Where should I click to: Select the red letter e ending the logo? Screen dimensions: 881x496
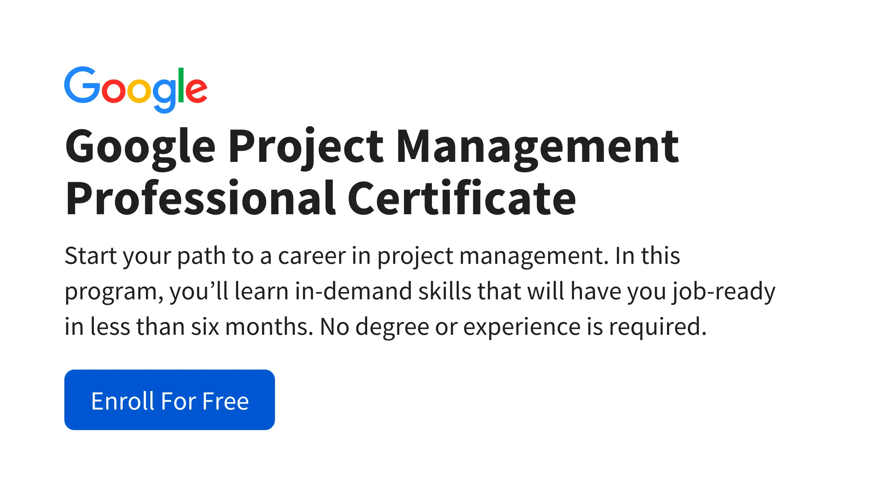(197, 91)
